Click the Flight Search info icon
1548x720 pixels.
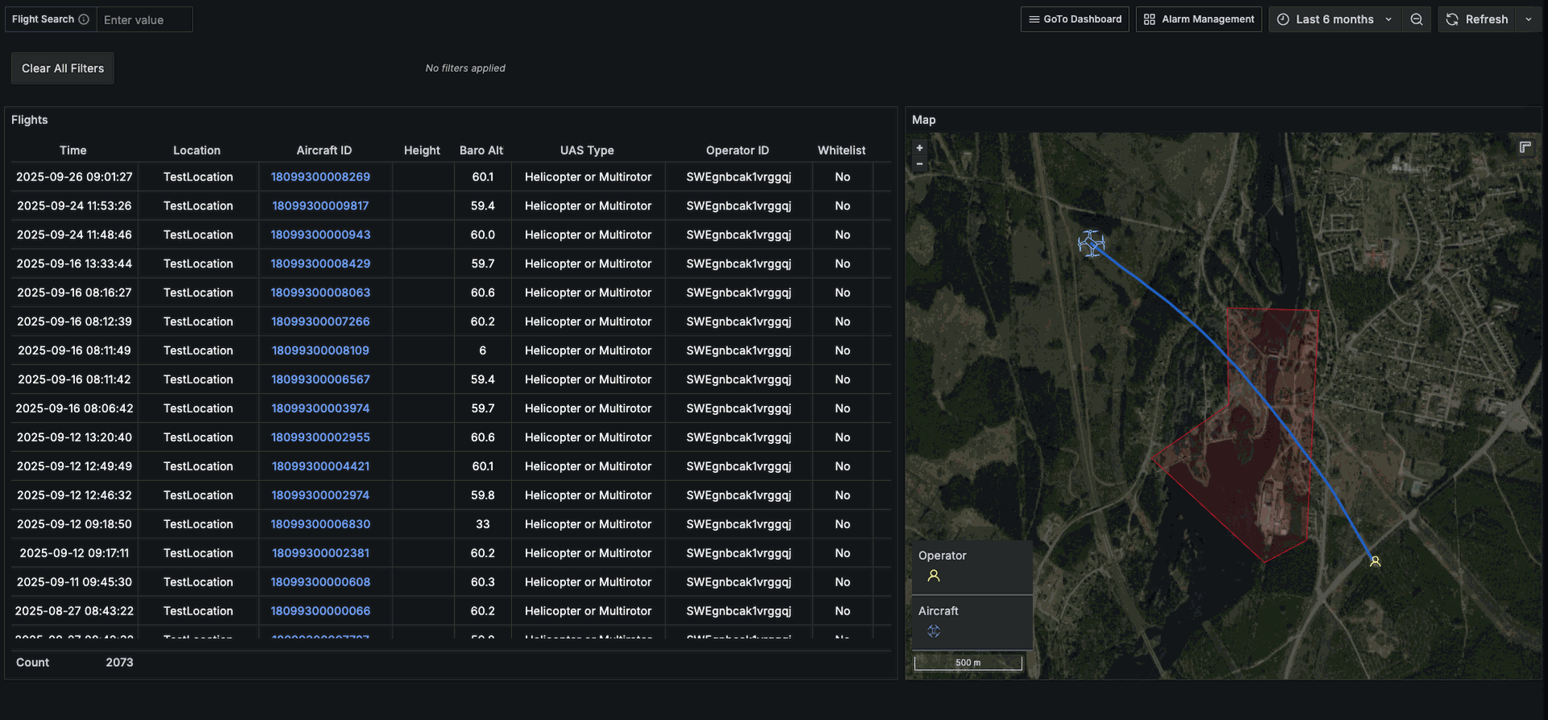84,19
